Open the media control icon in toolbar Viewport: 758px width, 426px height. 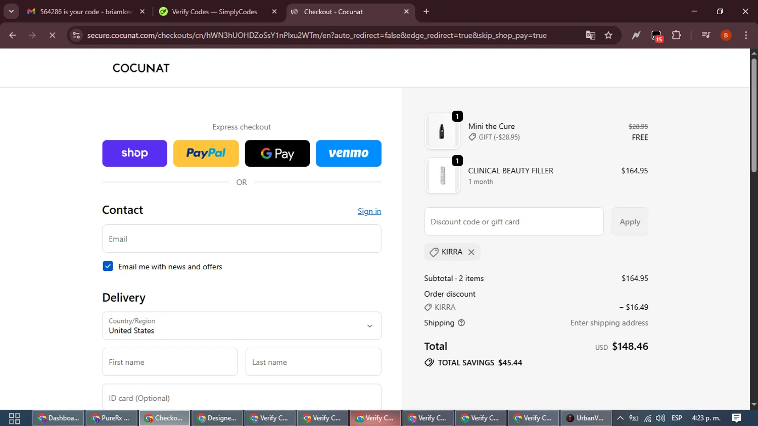point(706,35)
